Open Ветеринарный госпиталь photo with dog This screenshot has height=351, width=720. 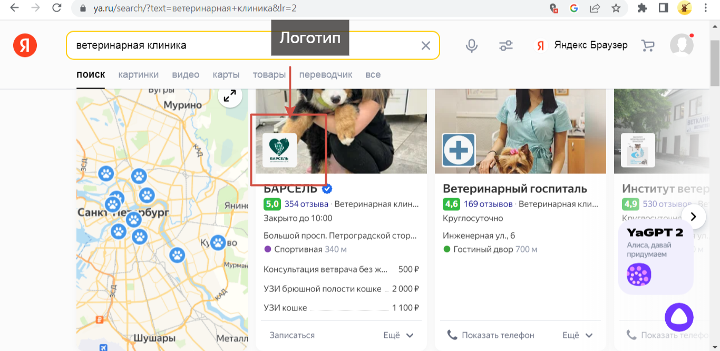click(520, 131)
